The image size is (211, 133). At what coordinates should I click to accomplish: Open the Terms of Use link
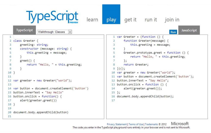[136, 124]
